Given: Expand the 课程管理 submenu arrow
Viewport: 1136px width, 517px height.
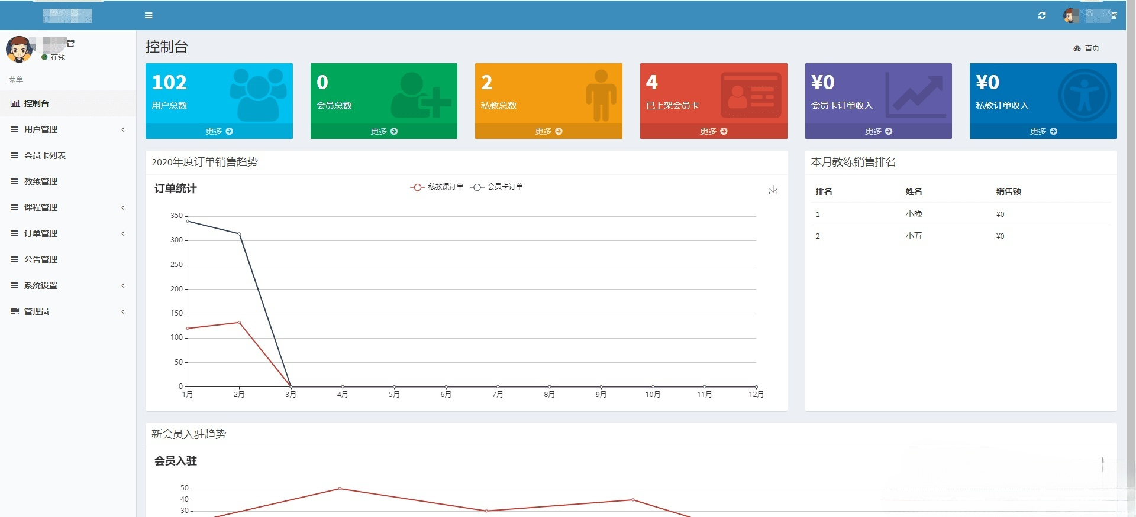Looking at the screenshot, I should point(123,207).
